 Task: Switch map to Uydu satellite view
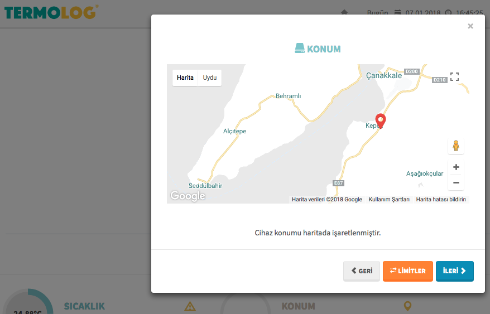click(210, 78)
